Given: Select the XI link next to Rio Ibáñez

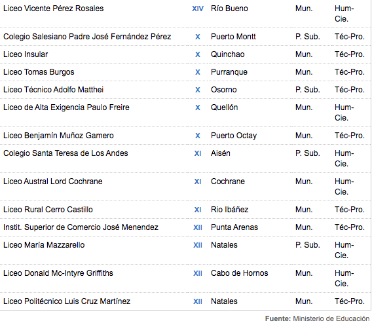Looking at the screenshot, I should tap(198, 210).
